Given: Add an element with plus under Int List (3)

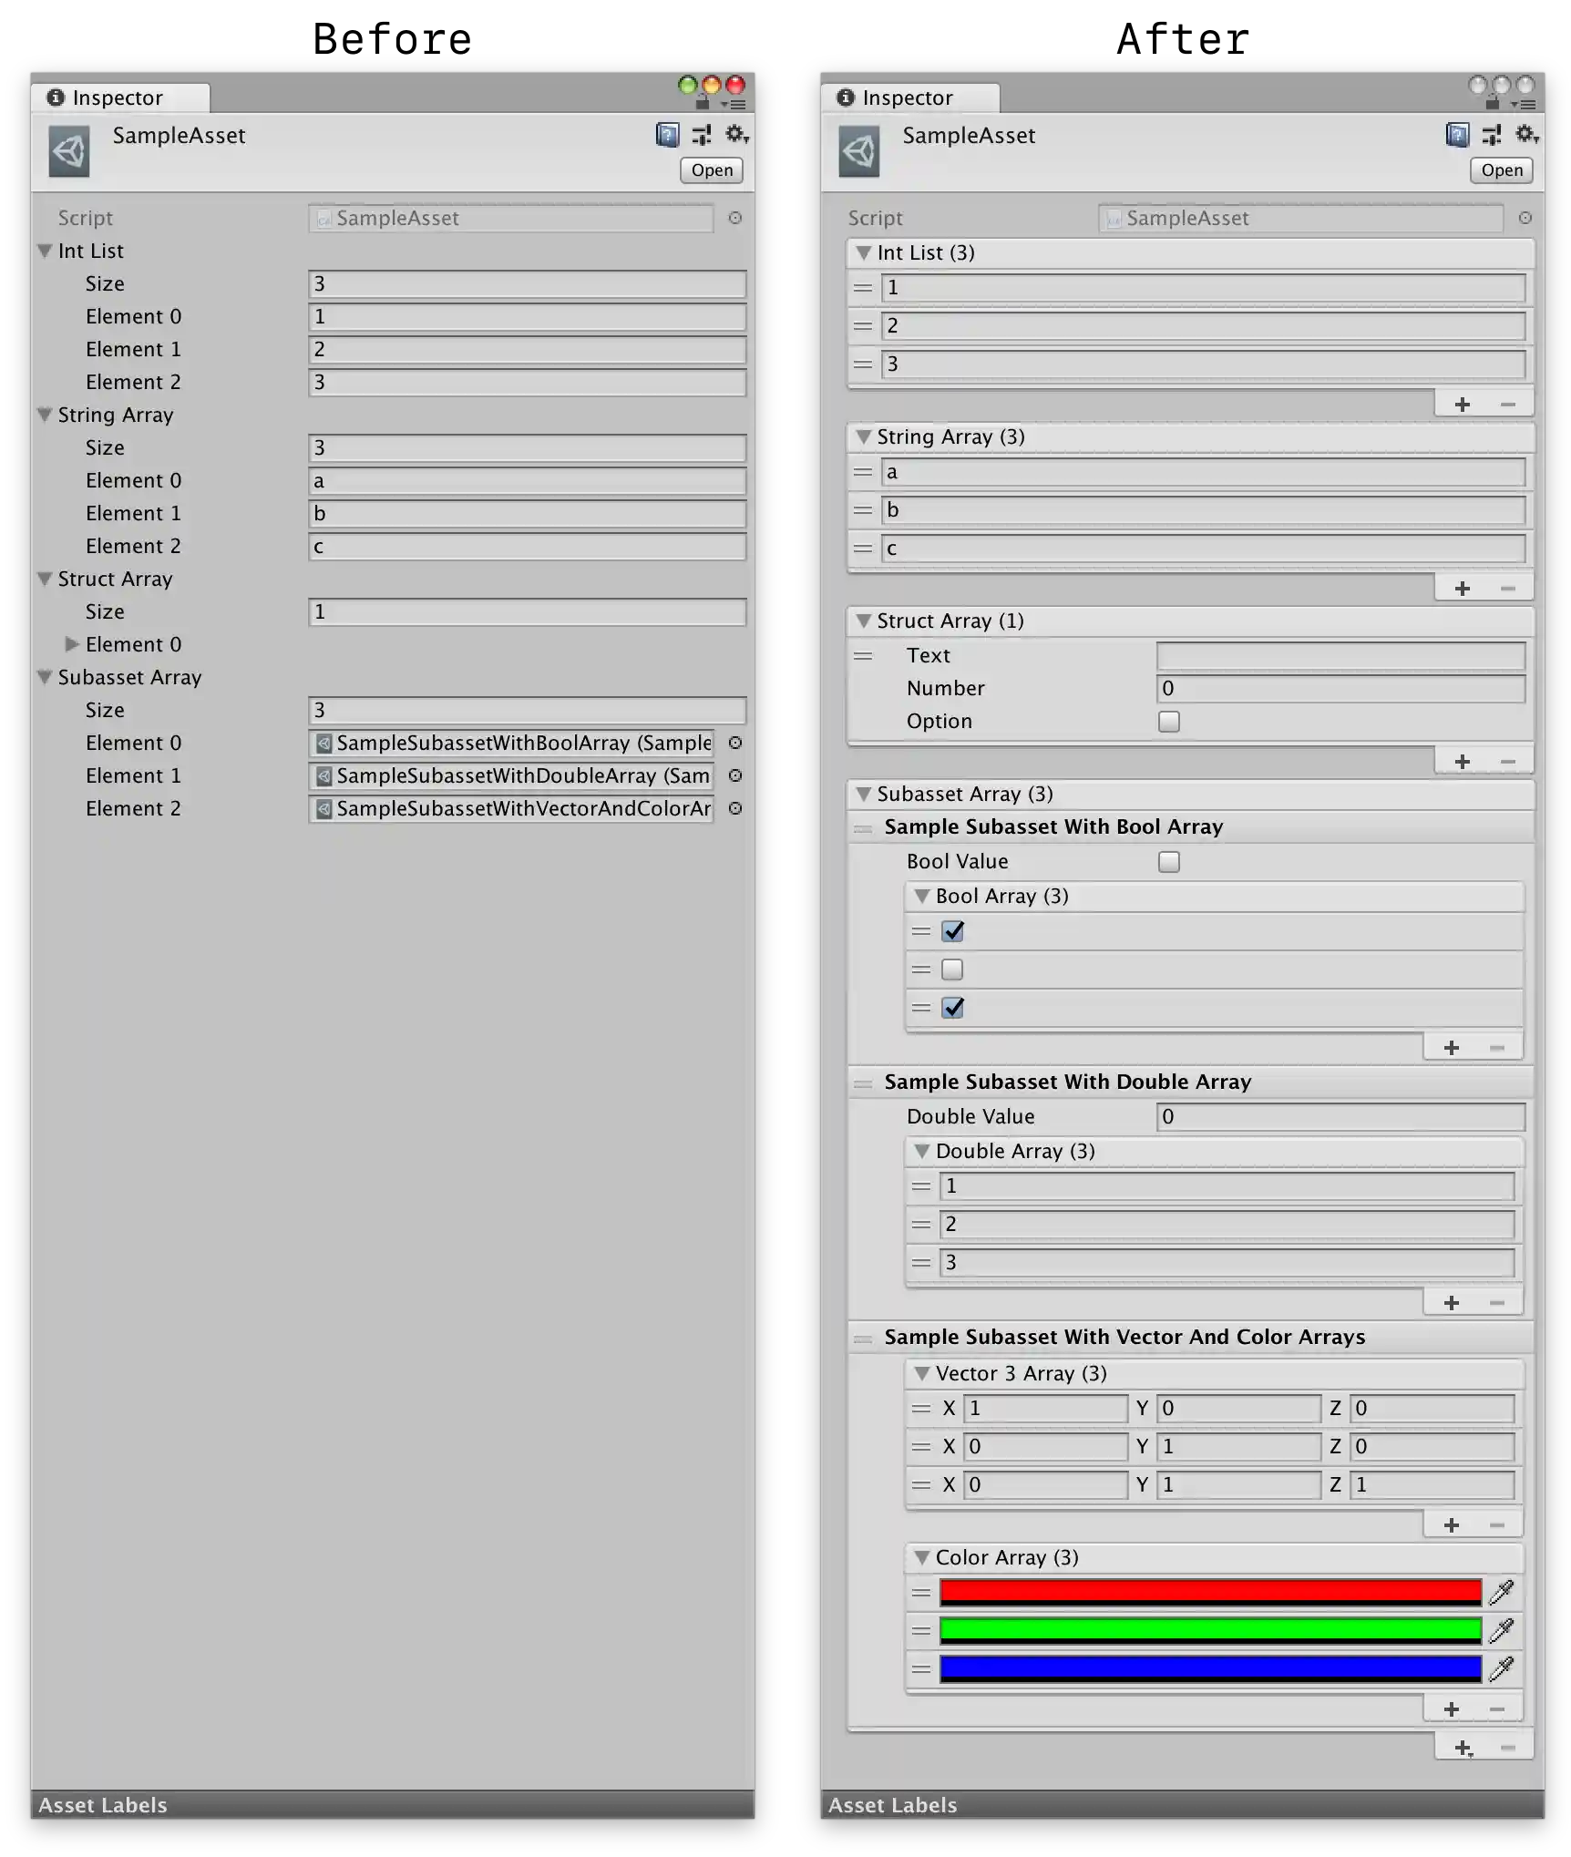Looking at the screenshot, I should click(x=1463, y=405).
